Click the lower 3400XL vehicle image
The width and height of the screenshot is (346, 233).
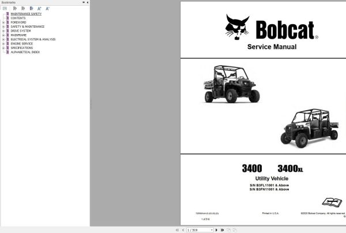(310, 128)
